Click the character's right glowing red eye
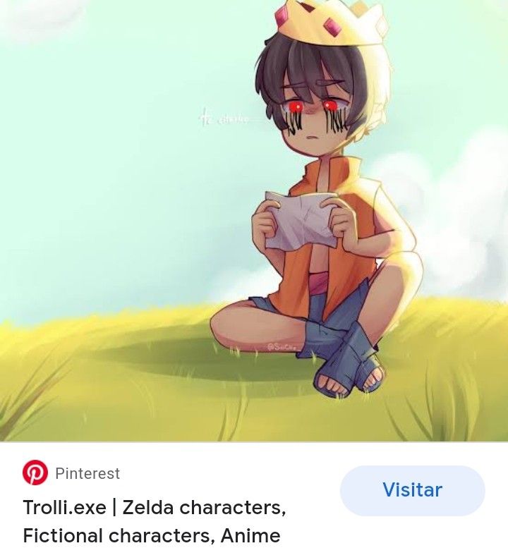 (x=329, y=106)
